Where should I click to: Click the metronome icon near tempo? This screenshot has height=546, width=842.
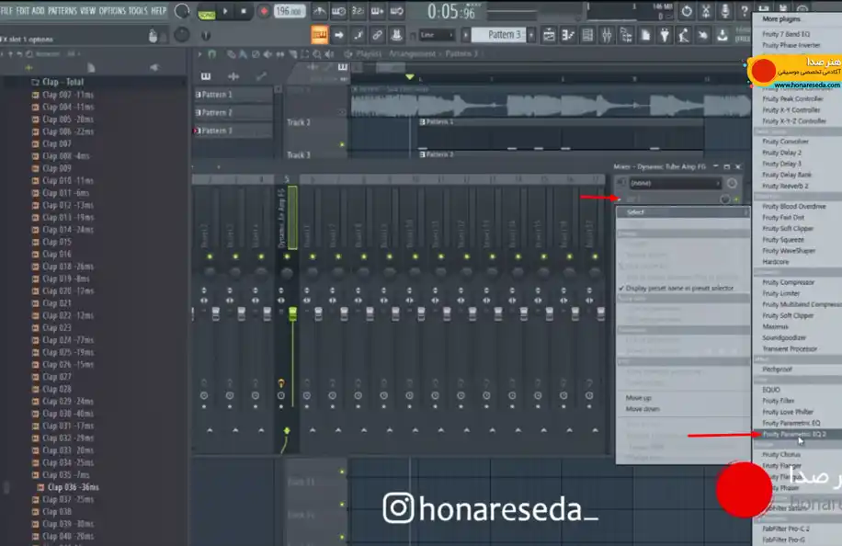(x=319, y=11)
